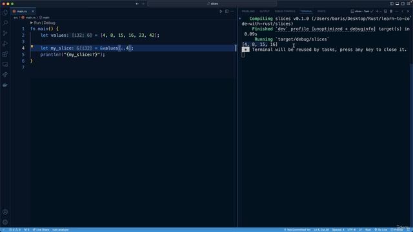This screenshot has height=232, width=413.
Task: Click the Split Editor icon
Action: 227,12
